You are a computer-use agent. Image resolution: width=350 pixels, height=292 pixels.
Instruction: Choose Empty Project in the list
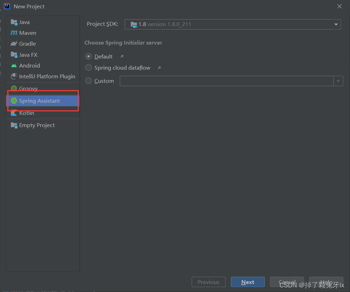pos(43,125)
